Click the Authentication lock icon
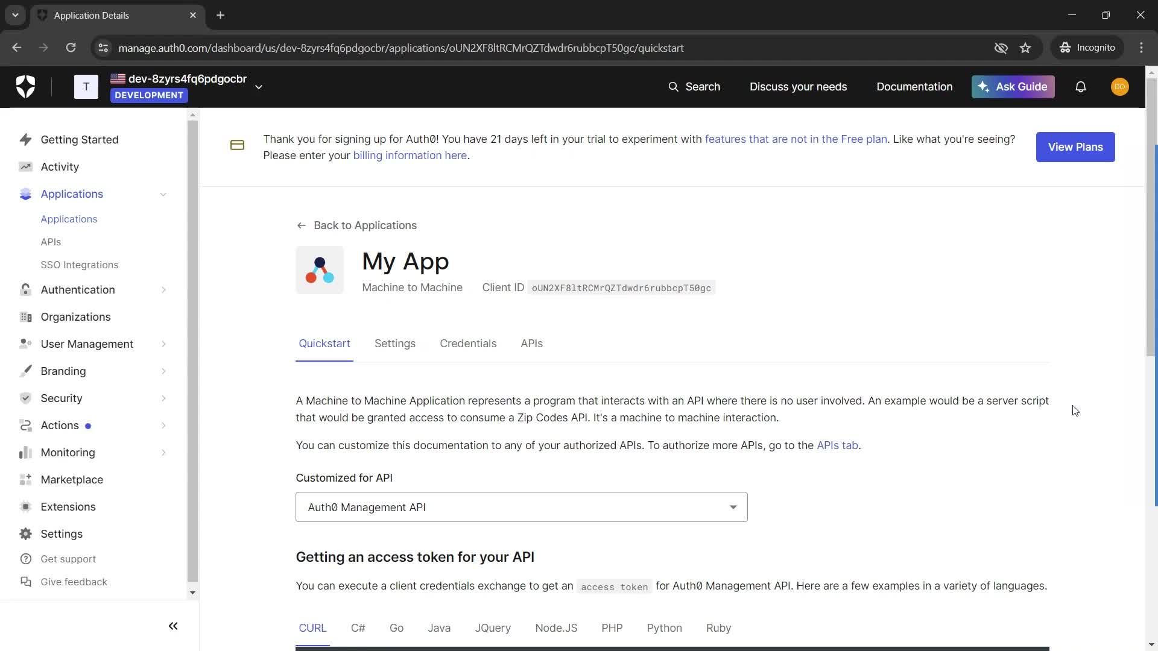The width and height of the screenshot is (1158, 651). tap(25, 290)
